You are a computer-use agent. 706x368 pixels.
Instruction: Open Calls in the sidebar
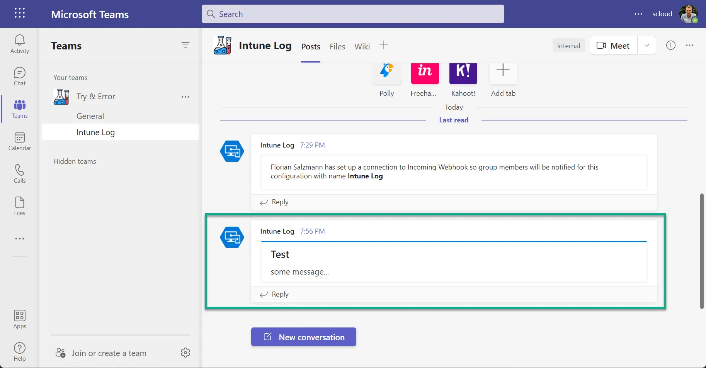click(x=20, y=174)
